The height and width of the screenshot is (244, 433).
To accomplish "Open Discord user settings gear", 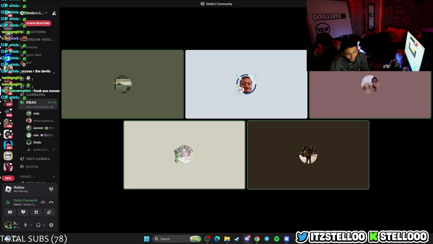I will [51, 225].
